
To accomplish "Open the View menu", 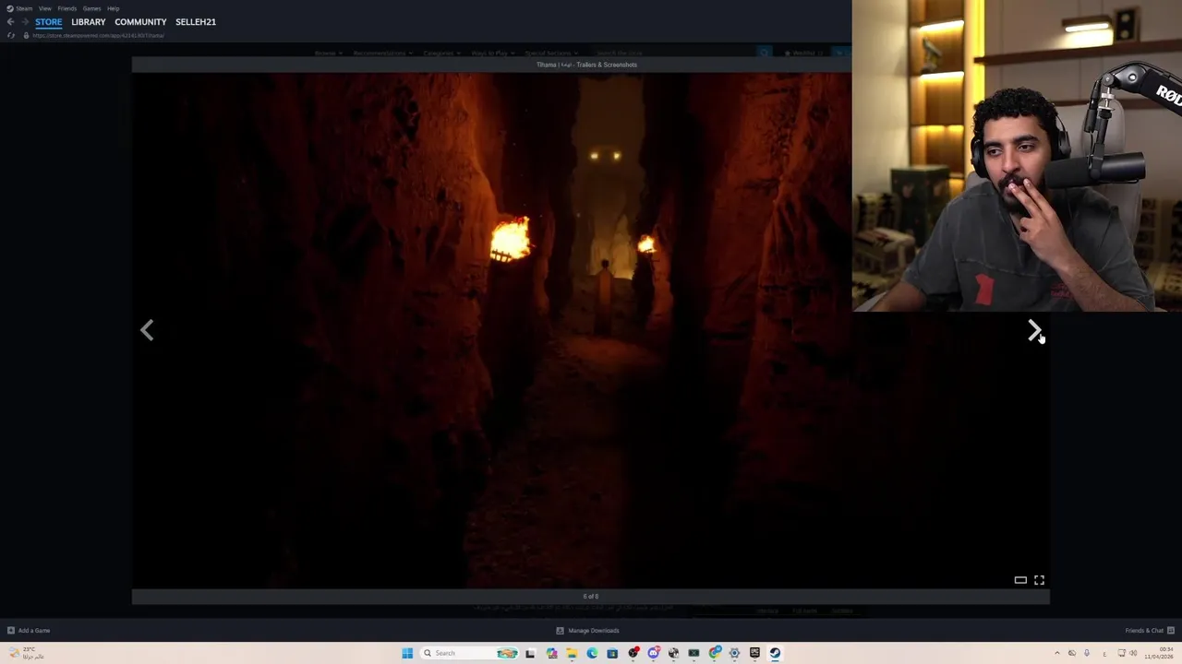I will (44, 8).
